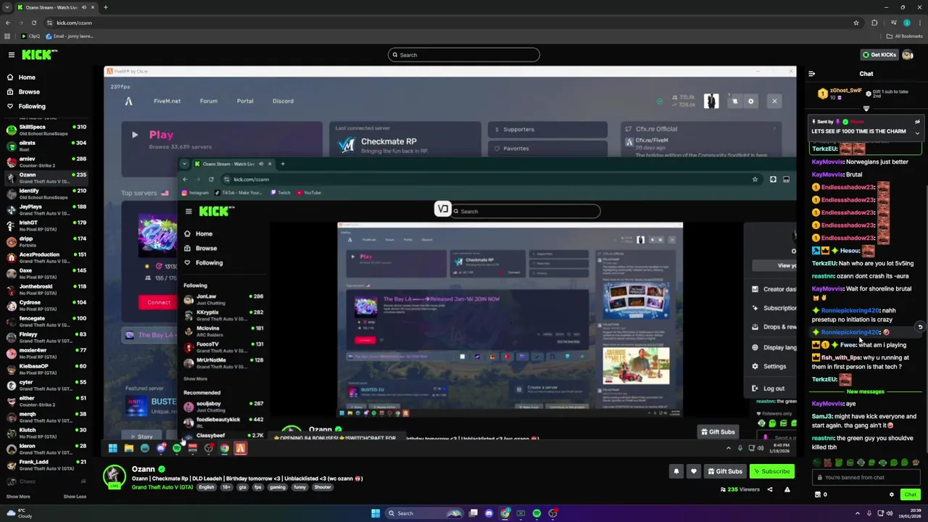
Task: Click the Kick search field
Action: [x=464, y=55]
